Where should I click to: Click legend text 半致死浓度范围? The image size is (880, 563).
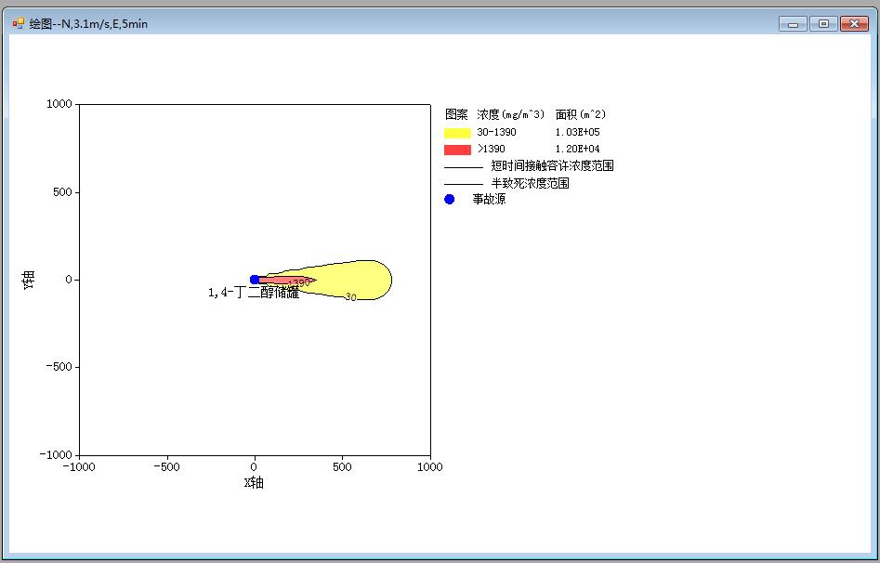531,183
